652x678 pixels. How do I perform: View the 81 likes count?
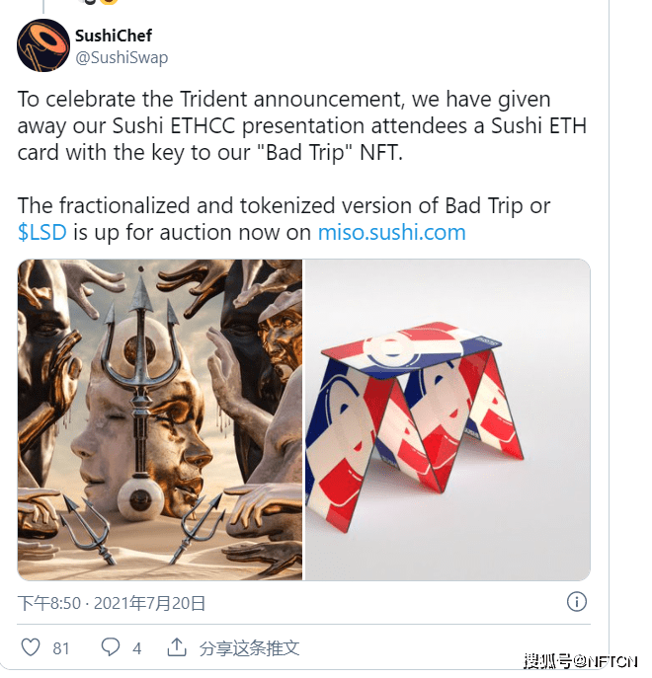[61, 648]
